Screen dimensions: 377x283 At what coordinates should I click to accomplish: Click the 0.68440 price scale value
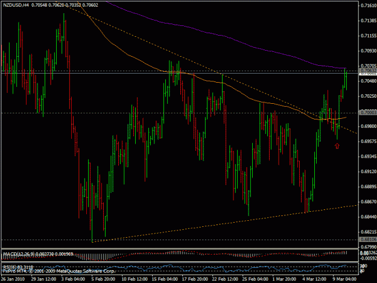[x=369, y=217]
